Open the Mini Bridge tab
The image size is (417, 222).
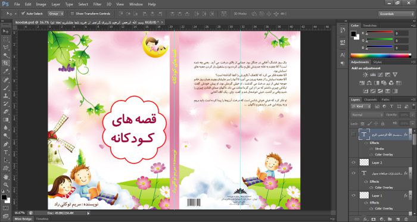(x=23, y=219)
